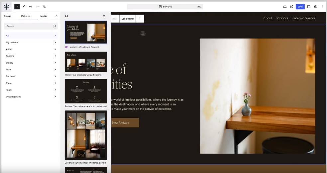The width and height of the screenshot is (327, 173).
Task: Insert the Store: Four products pattern thumbnail
Action: (x=86, y=62)
